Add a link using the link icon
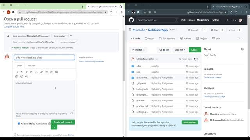The width and height of the screenshot is (250, 140). click(x=41, y=72)
